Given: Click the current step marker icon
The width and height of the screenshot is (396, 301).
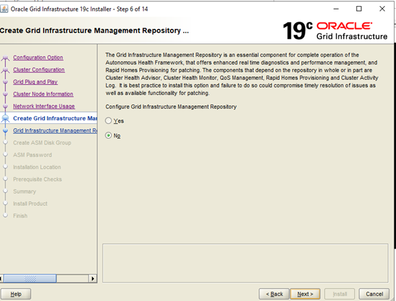Looking at the screenshot, I should tap(5, 118).
